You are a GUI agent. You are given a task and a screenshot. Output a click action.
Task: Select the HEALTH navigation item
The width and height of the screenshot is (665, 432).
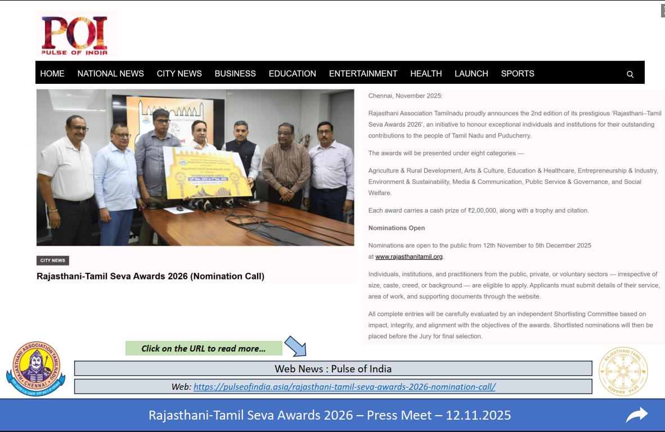(426, 74)
